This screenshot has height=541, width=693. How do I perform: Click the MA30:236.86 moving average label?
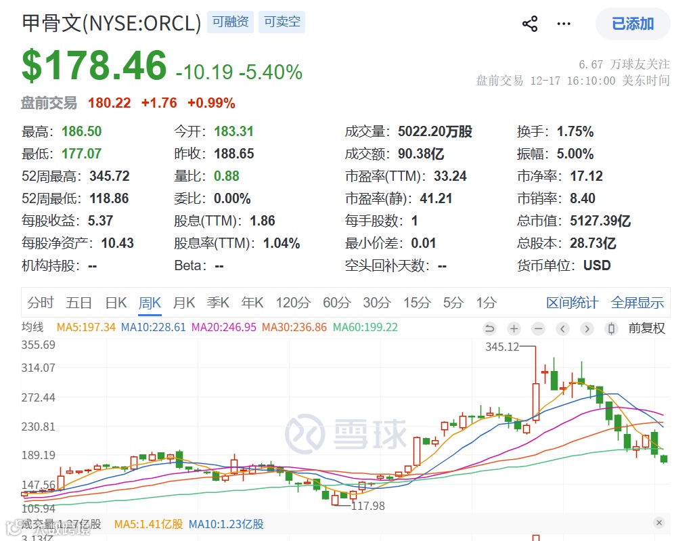click(294, 327)
